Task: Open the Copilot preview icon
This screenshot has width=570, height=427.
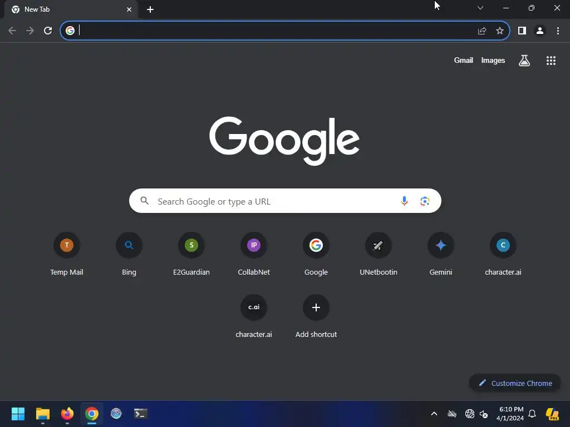Action: tap(552, 414)
